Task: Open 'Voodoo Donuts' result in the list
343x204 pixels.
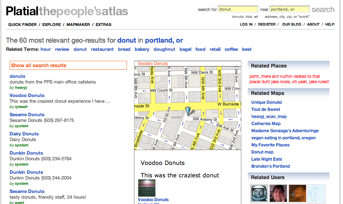Action: pos(27,96)
